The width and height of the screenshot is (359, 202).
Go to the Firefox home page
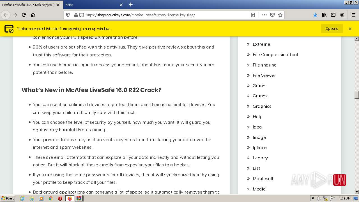(33, 15)
